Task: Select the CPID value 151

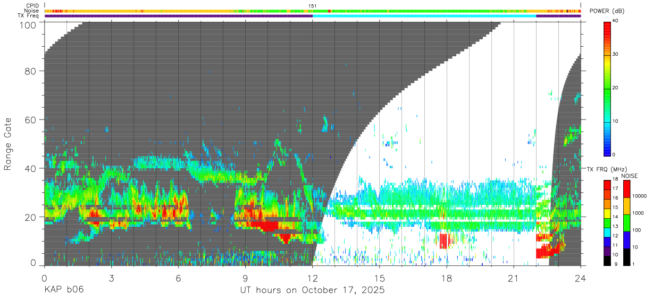Action: click(313, 6)
